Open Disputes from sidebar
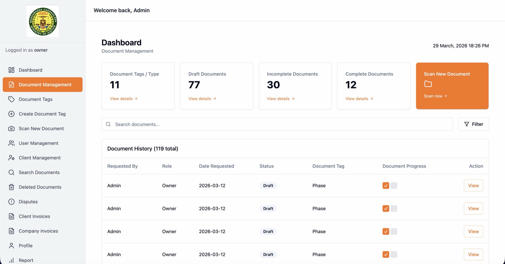 (43, 202)
